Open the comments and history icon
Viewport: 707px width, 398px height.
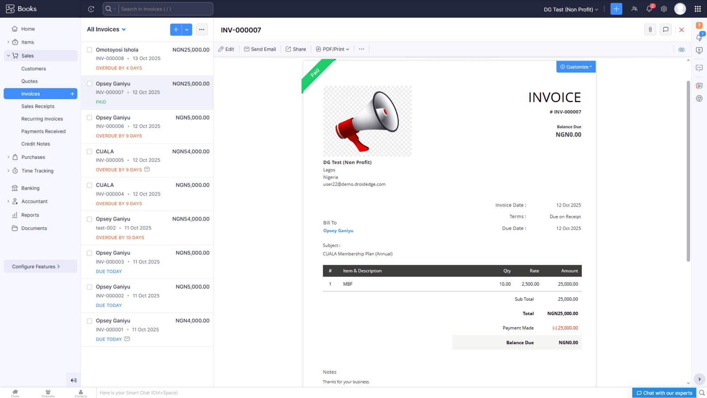point(665,30)
